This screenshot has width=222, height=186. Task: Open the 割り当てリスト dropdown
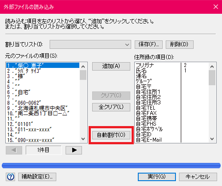click(x=90, y=44)
